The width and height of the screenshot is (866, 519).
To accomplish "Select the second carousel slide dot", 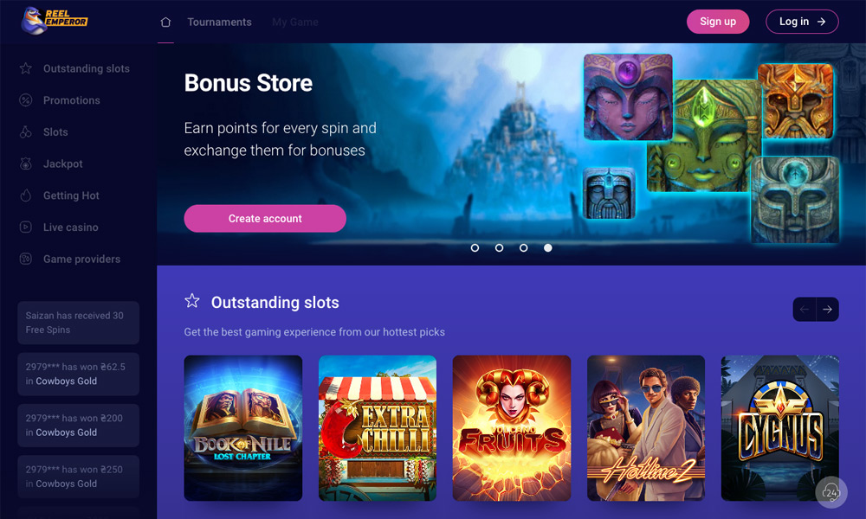I will [500, 247].
